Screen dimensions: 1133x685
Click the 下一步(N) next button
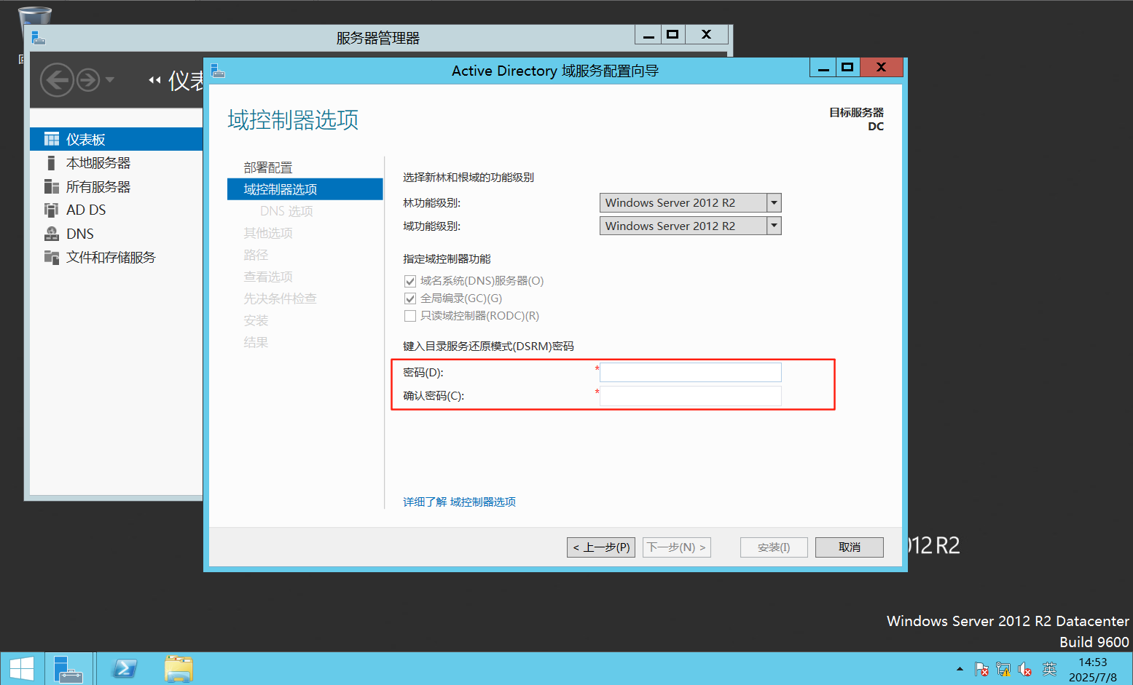coord(677,547)
